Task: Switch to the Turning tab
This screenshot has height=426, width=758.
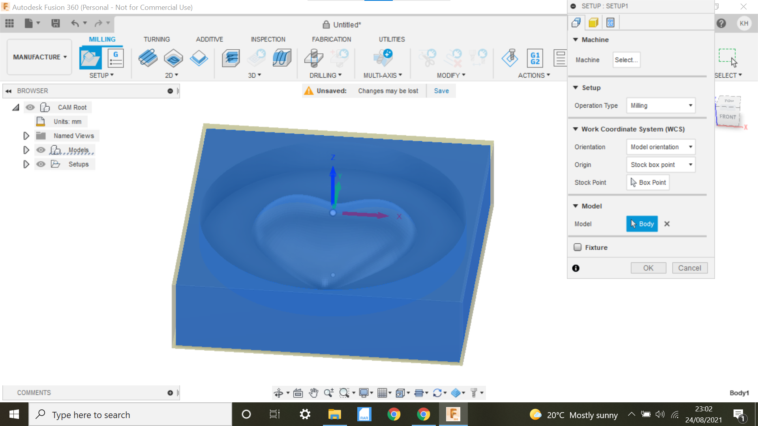Action: tap(156, 39)
